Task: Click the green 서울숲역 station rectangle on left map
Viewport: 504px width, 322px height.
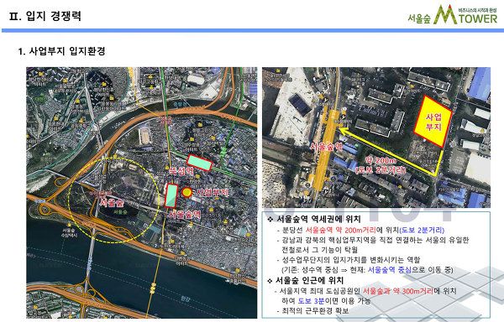Action: coord(171,195)
